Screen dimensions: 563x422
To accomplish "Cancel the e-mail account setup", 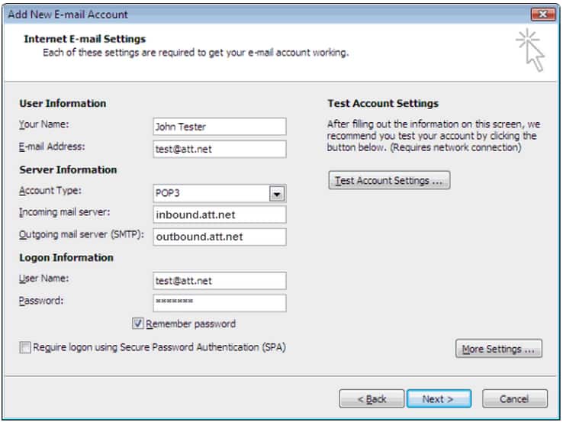I will 514,399.
